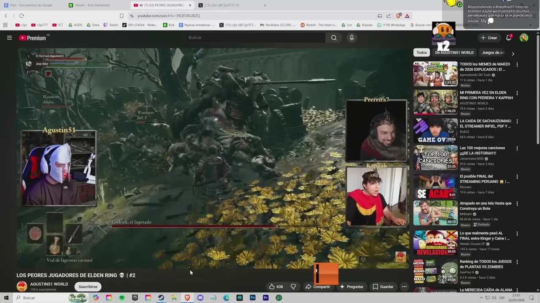
Task: Open the browser share icon
Action: click(x=388, y=16)
